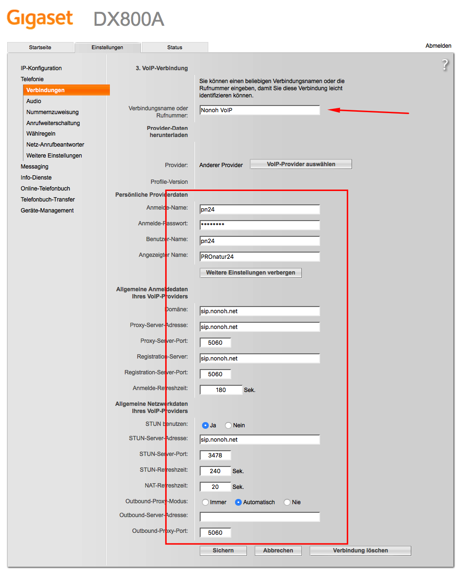Screen dimensions: 461x572
Task: Click the Abmelden link
Action: [x=438, y=46]
